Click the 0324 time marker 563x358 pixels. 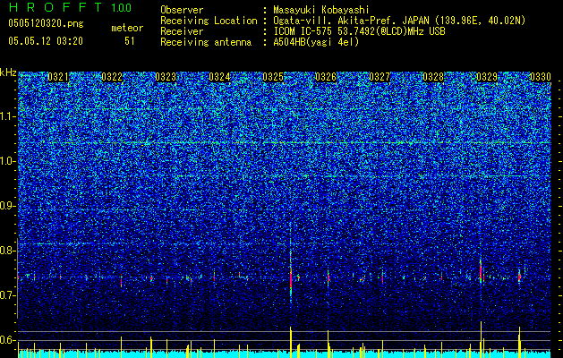[219, 77]
